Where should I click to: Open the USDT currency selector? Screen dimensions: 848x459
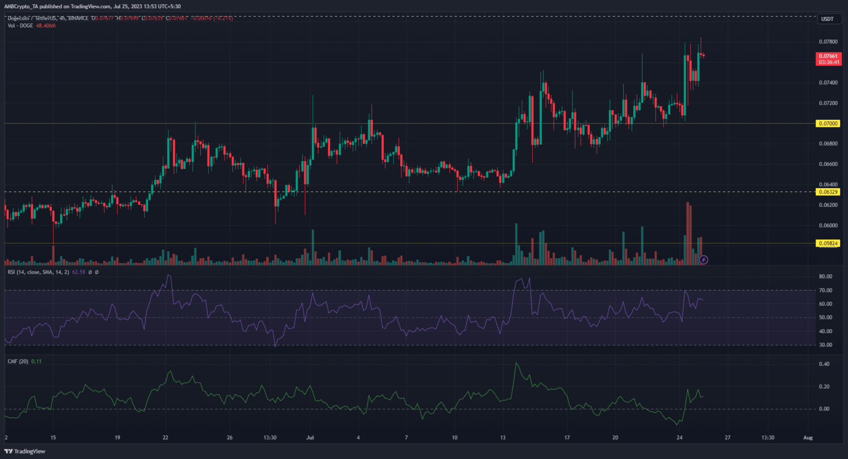click(x=827, y=19)
